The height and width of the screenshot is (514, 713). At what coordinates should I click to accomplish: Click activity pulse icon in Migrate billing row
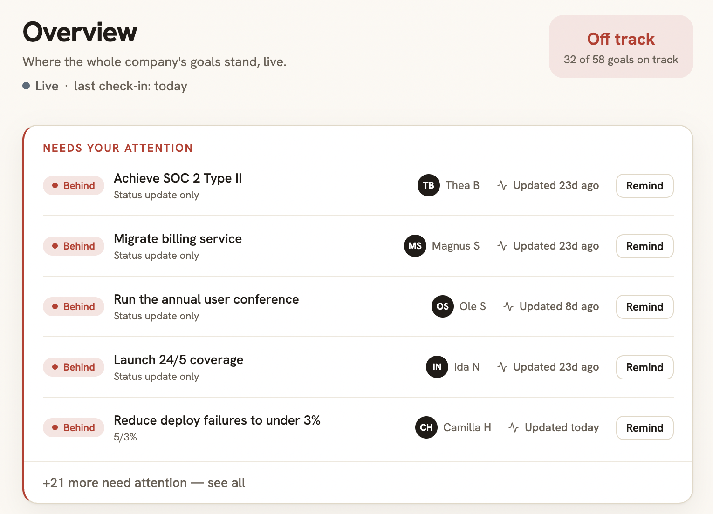[502, 246]
